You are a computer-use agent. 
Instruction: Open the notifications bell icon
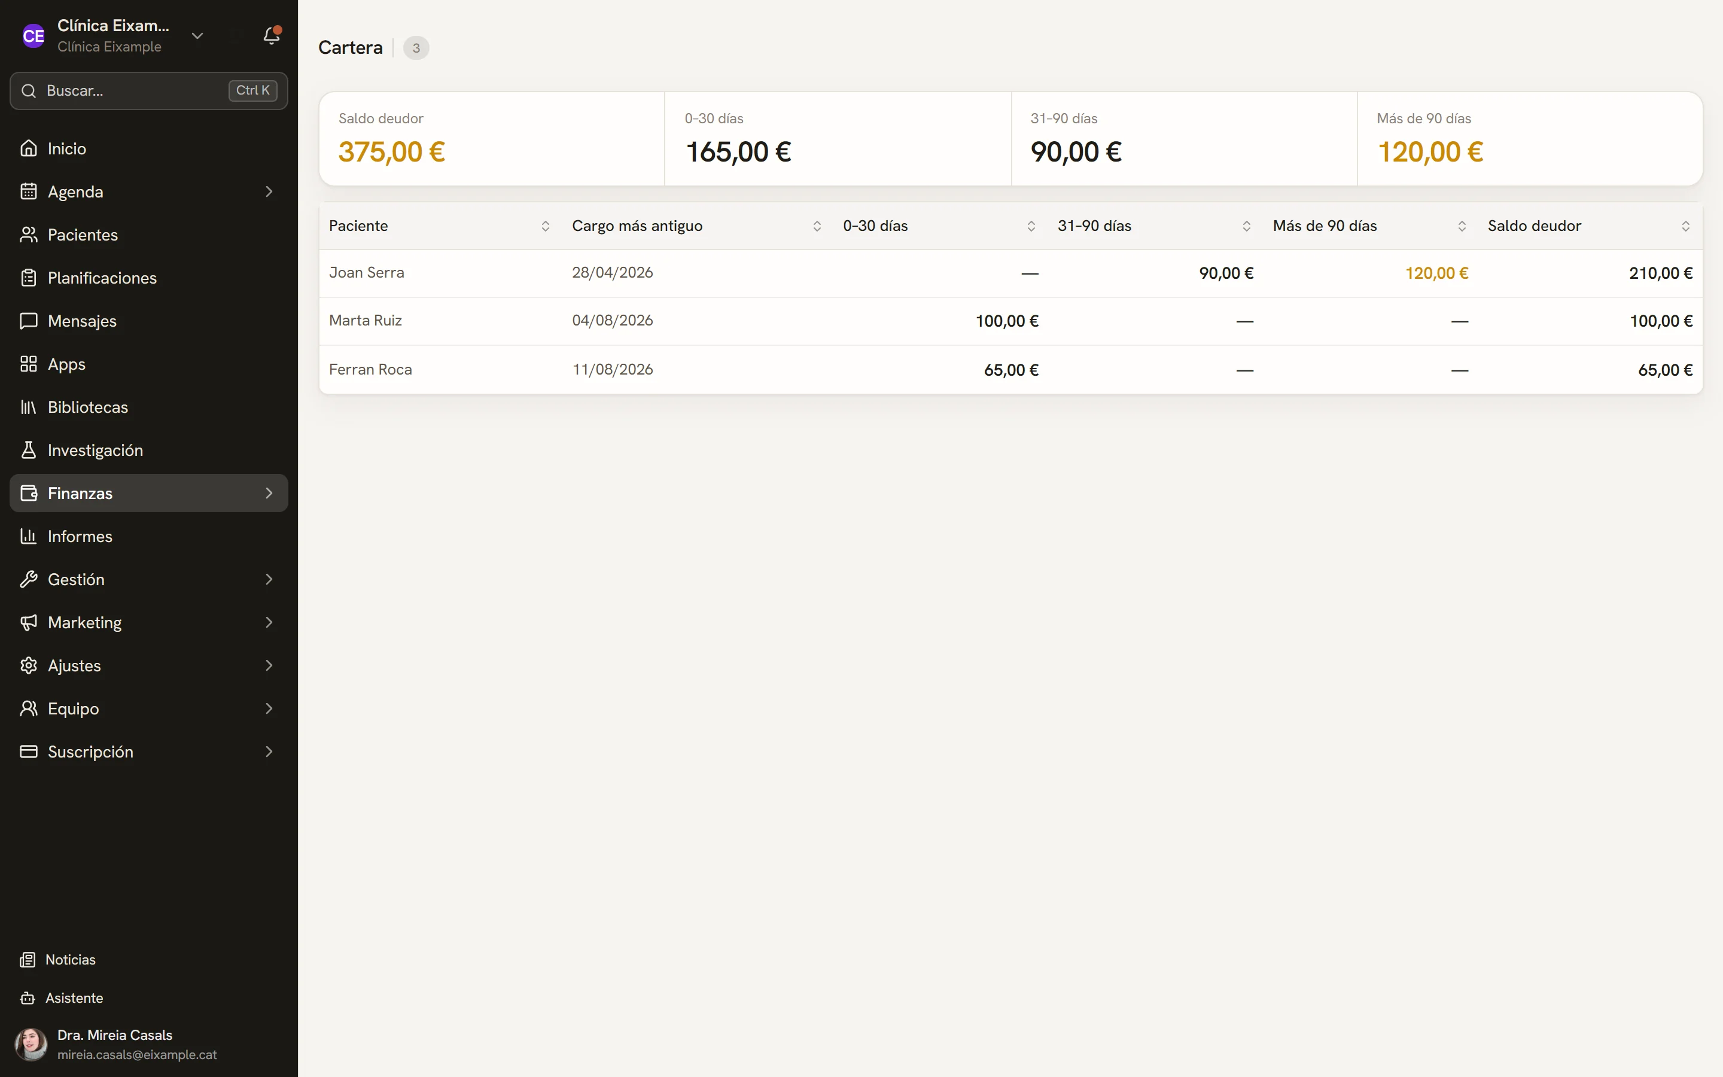pos(271,36)
